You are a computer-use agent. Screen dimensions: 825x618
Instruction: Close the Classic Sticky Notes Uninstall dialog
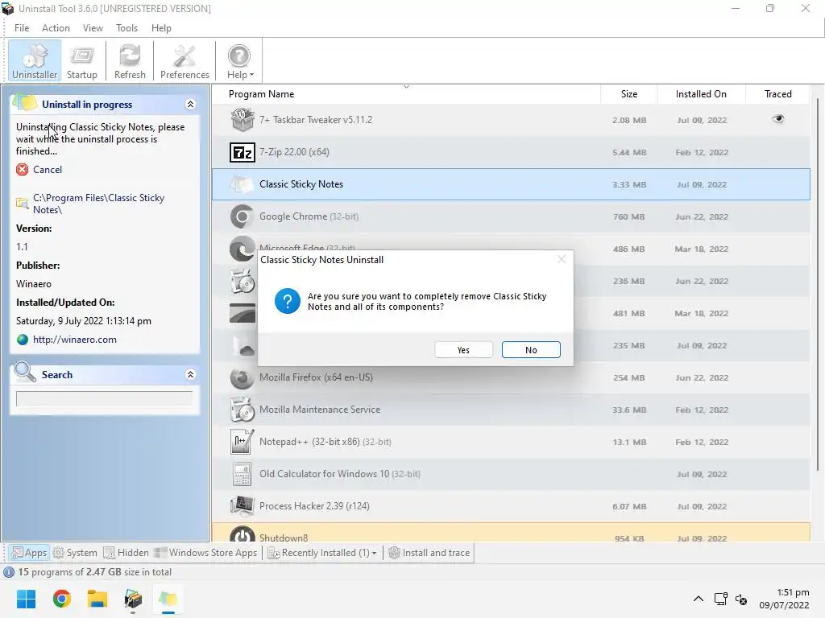tap(562, 259)
